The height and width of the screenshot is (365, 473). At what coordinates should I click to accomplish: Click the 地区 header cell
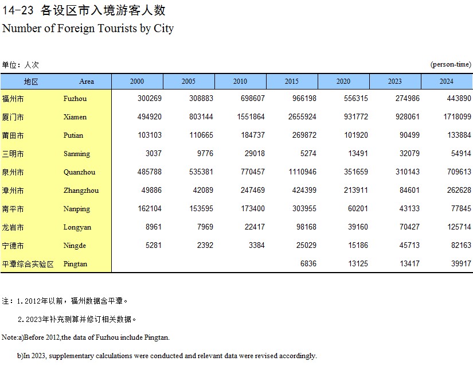[31, 81]
